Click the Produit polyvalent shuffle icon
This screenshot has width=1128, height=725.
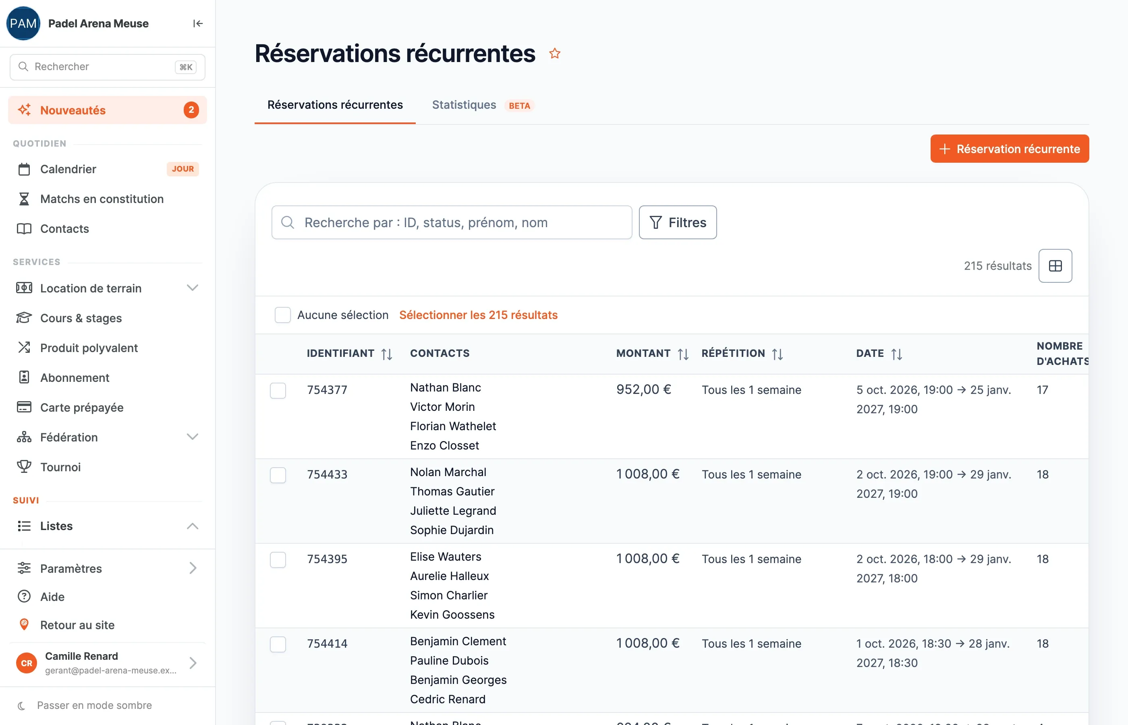point(24,348)
